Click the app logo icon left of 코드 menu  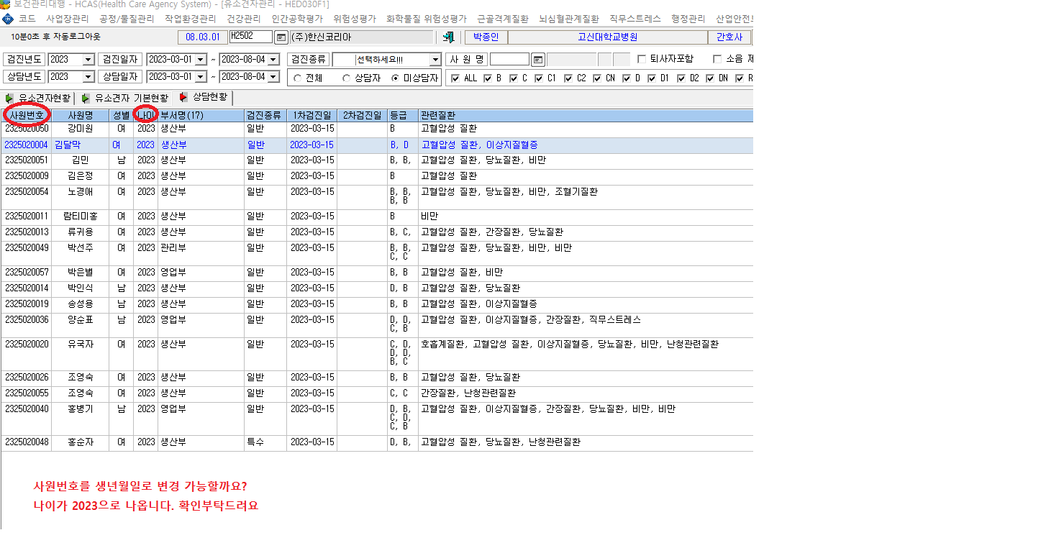tap(7, 19)
